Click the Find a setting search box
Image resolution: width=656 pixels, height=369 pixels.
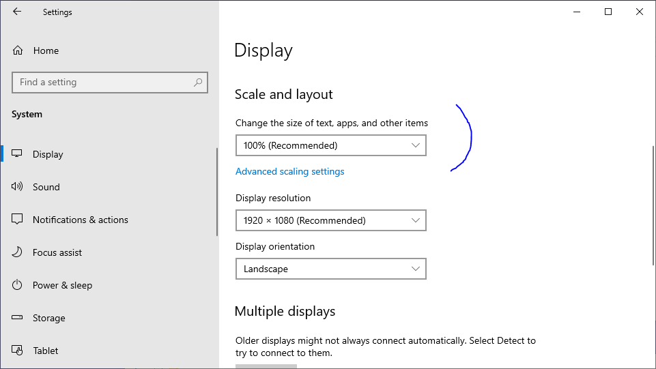pyautogui.click(x=102, y=83)
